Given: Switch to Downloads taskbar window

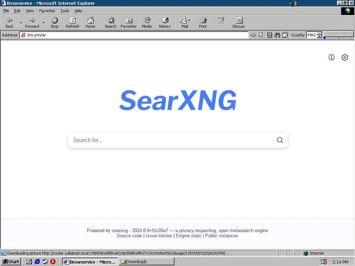Looking at the screenshot, I should tap(147, 262).
